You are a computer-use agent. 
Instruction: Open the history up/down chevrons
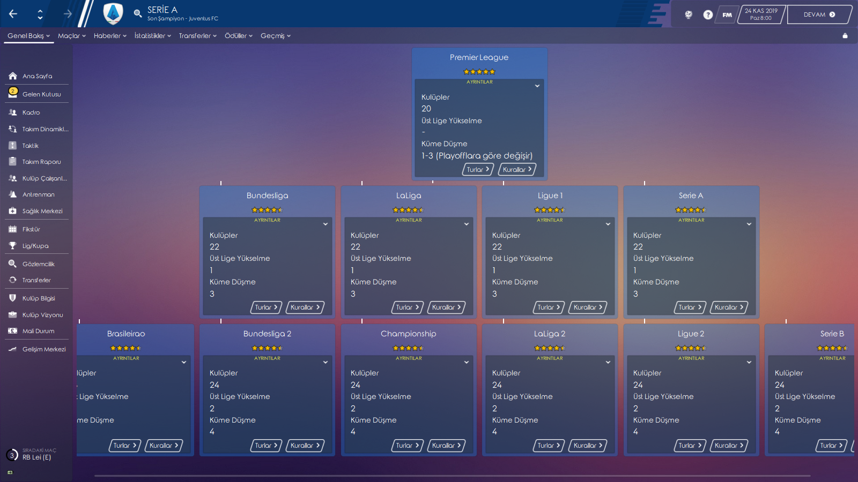pyautogui.click(x=40, y=14)
